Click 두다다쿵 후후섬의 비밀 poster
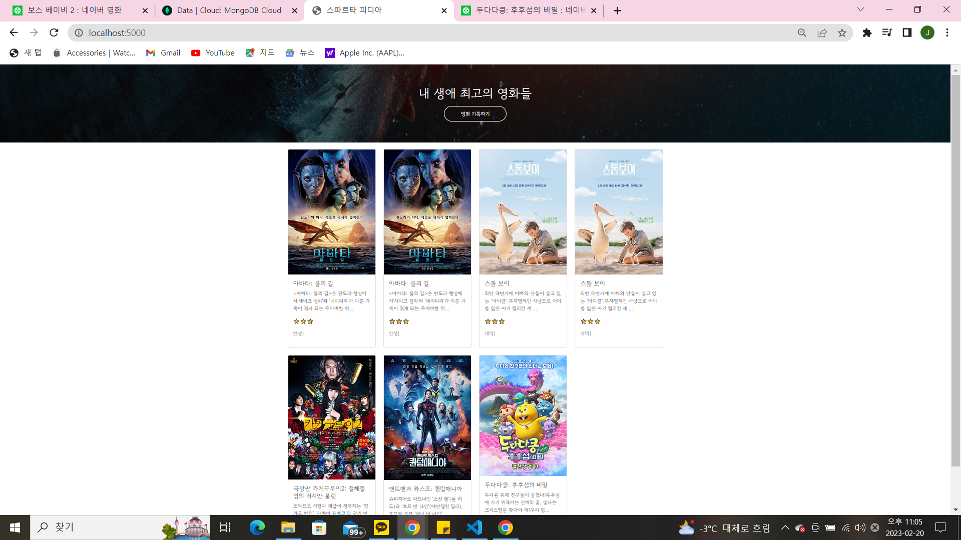Viewport: 961px width, 540px height. pos(523,415)
